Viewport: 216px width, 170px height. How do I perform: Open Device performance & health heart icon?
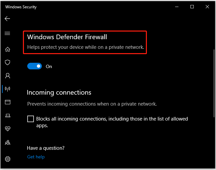coord(8,129)
